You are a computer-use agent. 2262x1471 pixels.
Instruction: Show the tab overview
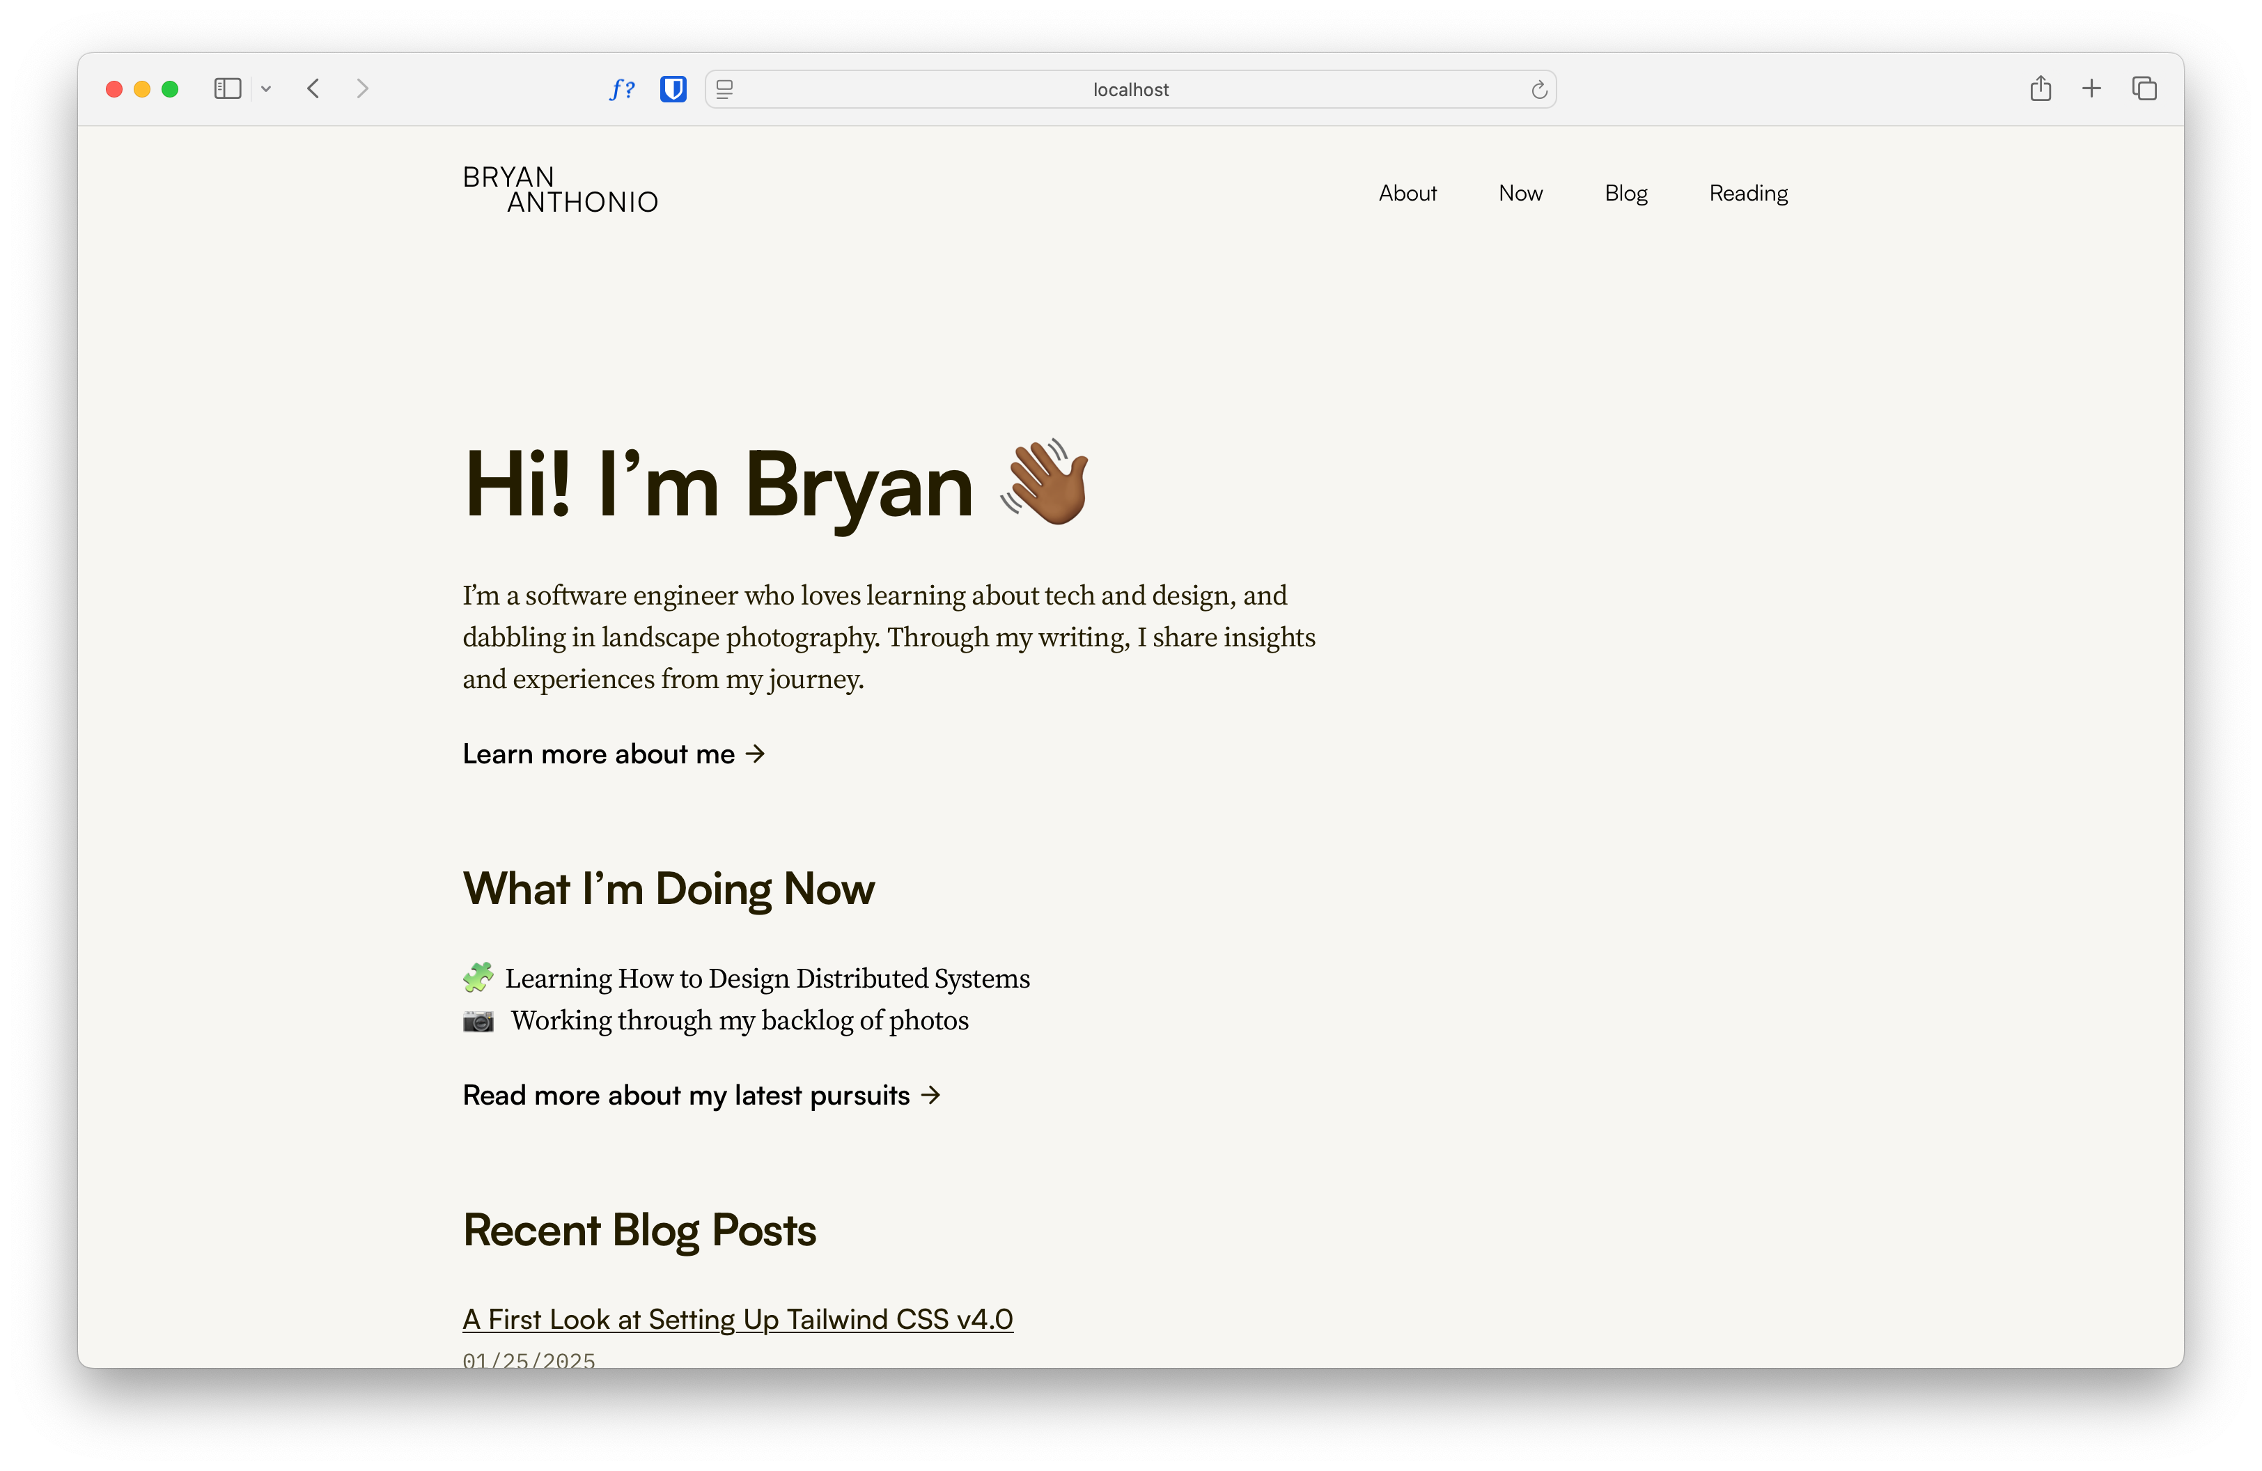coord(2144,88)
